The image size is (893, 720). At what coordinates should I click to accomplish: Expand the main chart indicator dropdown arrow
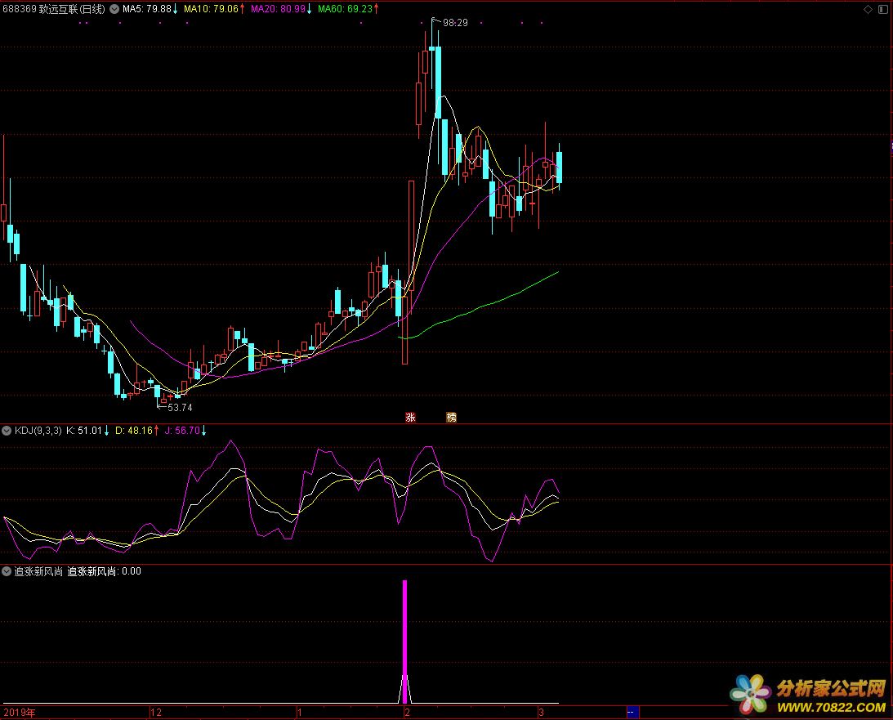click(x=114, y=9)
